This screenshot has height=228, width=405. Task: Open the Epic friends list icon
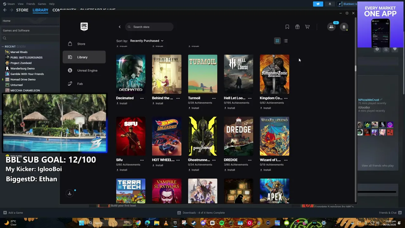point(331,27)
